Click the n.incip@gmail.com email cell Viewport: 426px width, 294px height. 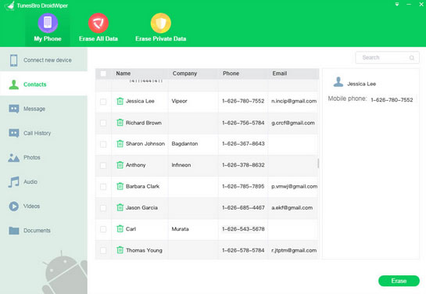tap(294, 101)
